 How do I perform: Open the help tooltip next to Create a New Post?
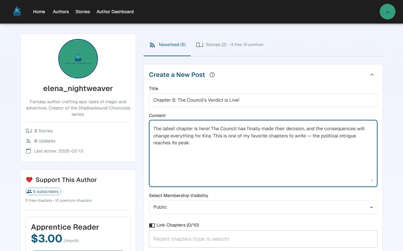212,75
